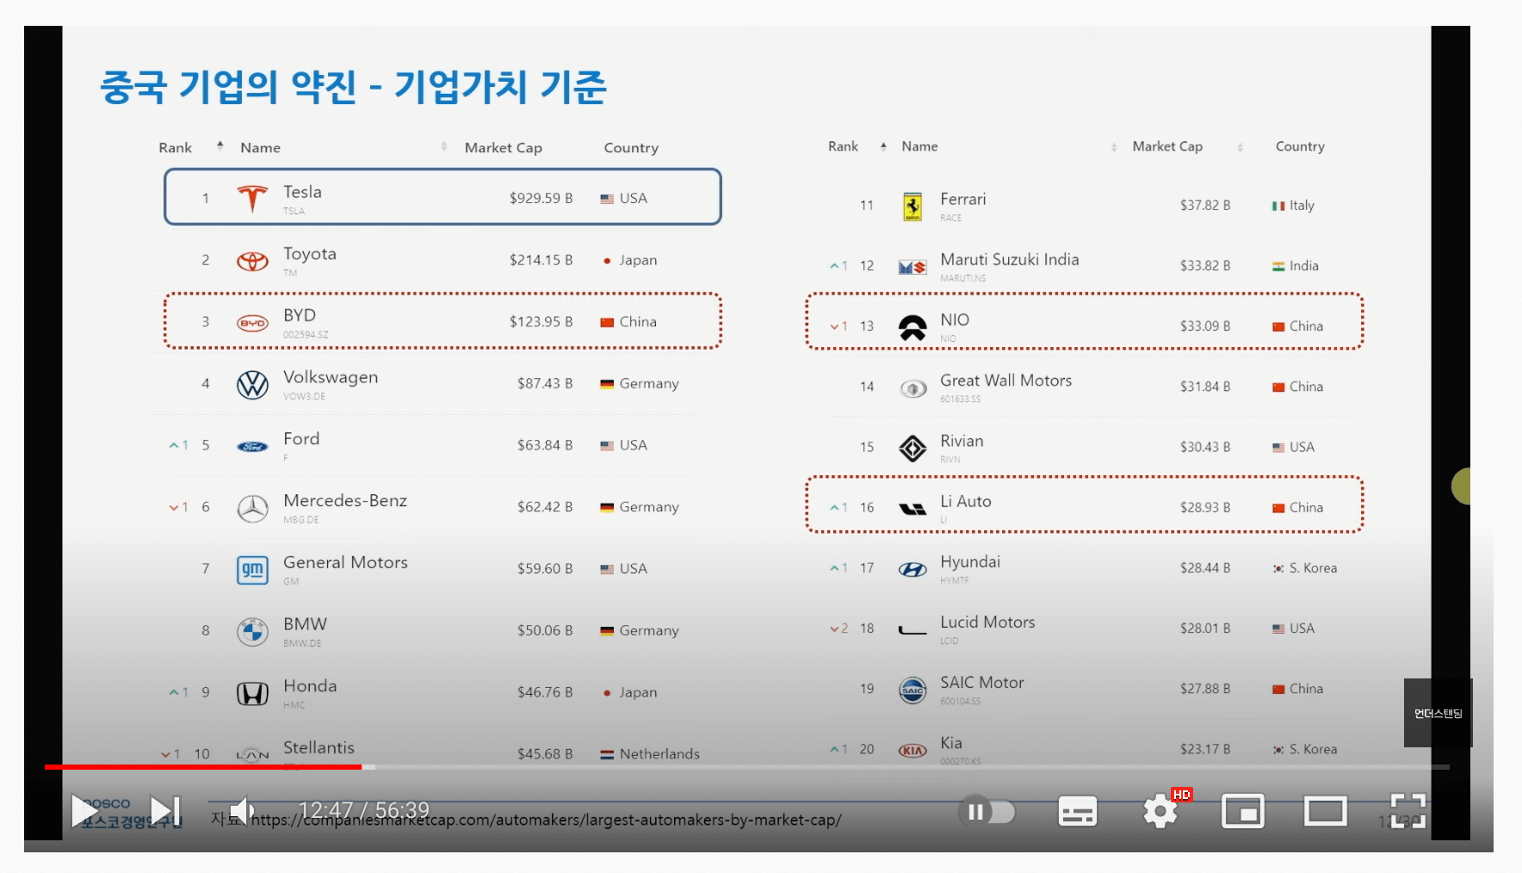Toggle the autoplay switch

987,812
